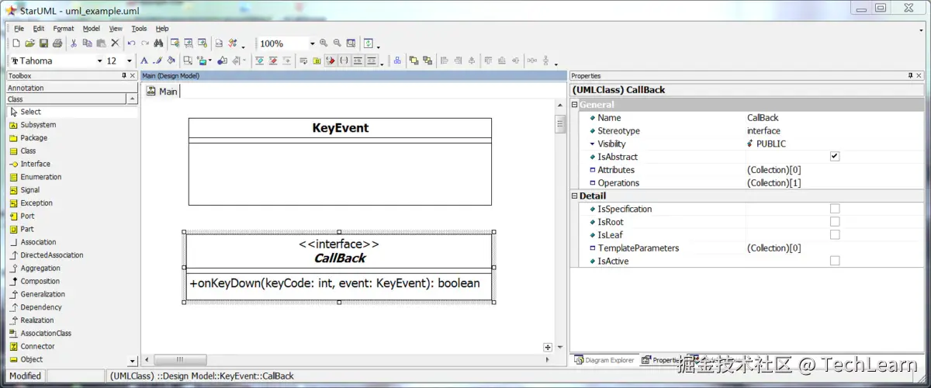
Task: Click the Annotation toolbox category header
Action: [72, 88]
